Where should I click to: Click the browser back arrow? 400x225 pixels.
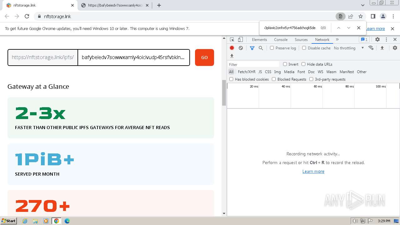tap(7, 16)
